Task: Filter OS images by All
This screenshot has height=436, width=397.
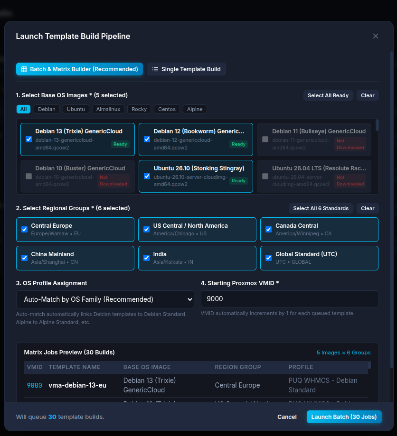Action: pyautogui.click(x=23, y=109)
